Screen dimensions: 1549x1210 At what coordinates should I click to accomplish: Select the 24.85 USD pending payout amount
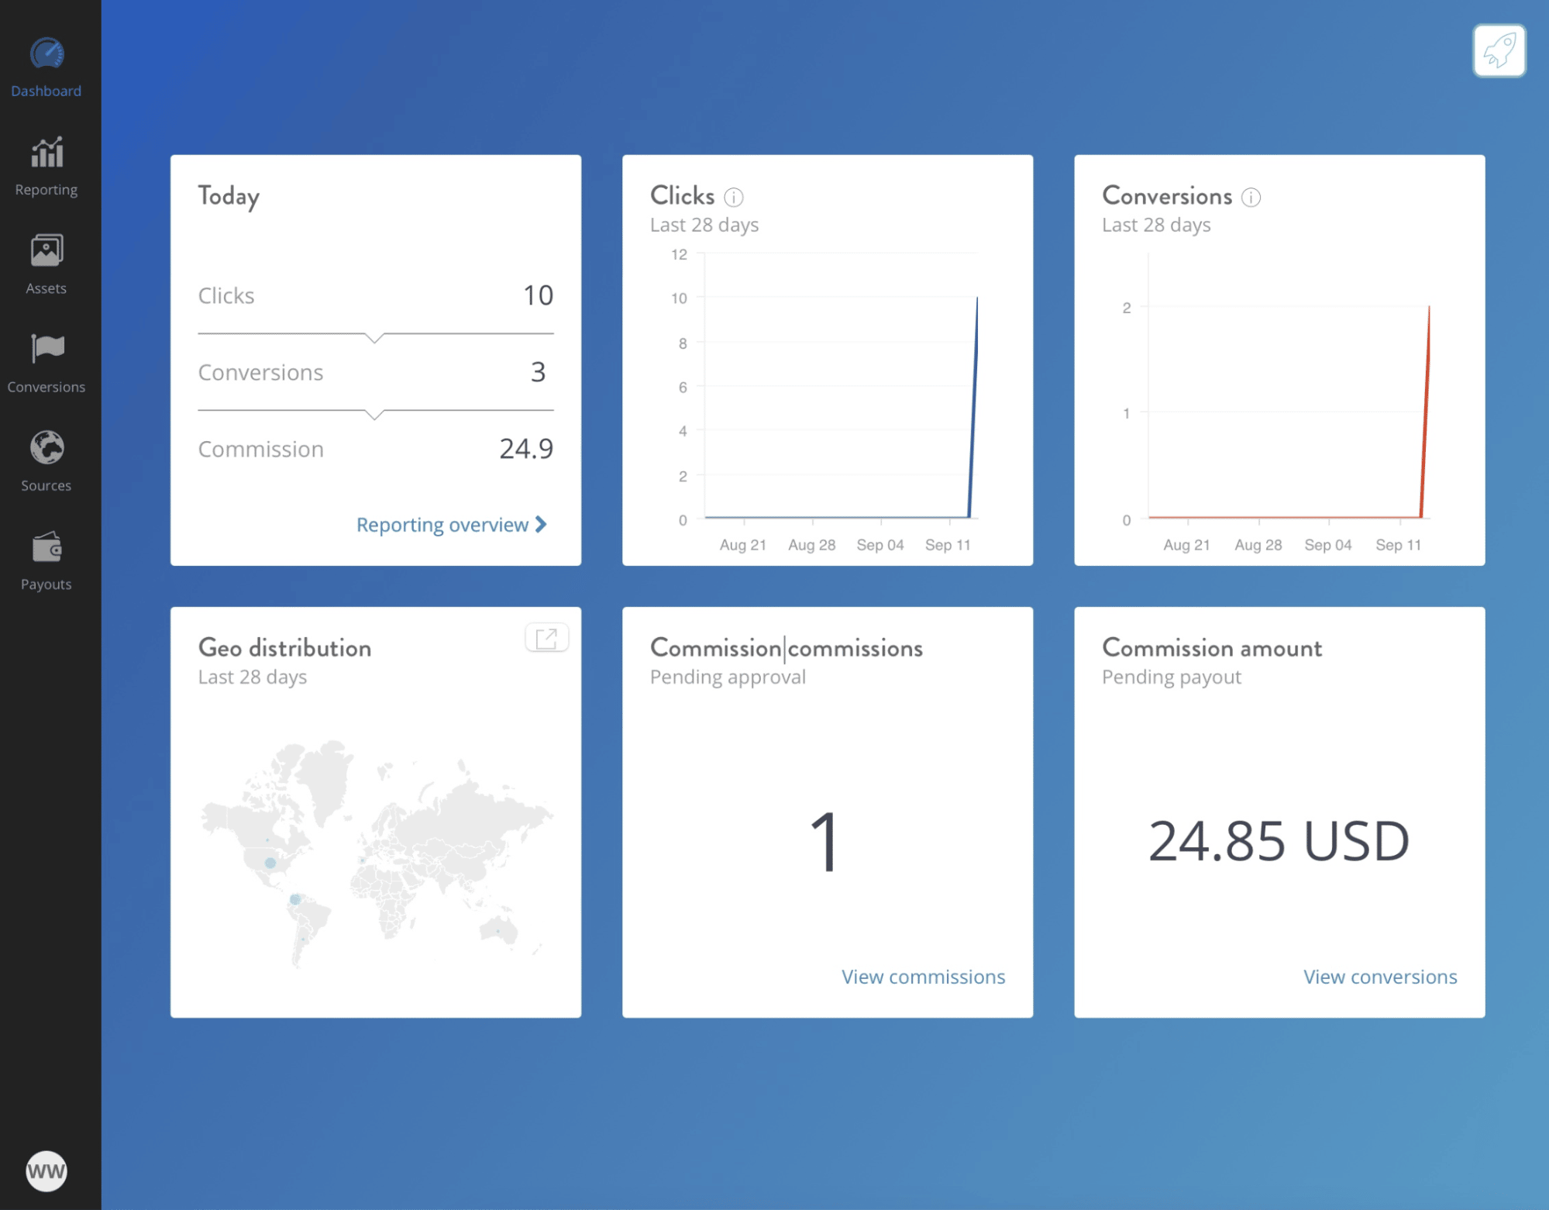tap(1279, 839)
